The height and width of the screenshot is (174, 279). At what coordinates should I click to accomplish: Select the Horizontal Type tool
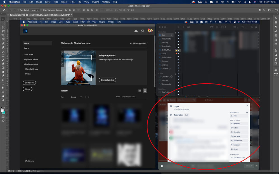3,84
